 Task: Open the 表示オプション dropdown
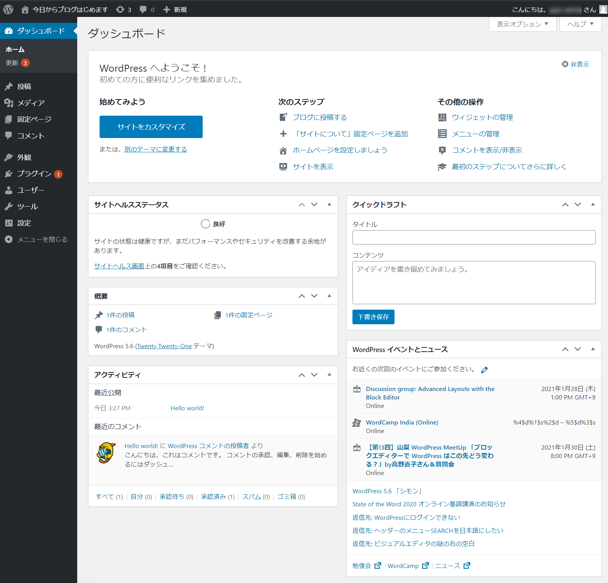523,24
